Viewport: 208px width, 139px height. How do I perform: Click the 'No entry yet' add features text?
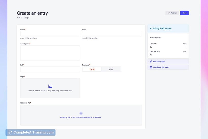coord(81,117)
